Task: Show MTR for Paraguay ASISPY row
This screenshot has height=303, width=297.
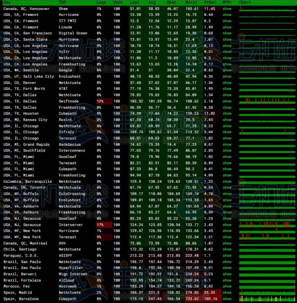Action: pos(227,256)
